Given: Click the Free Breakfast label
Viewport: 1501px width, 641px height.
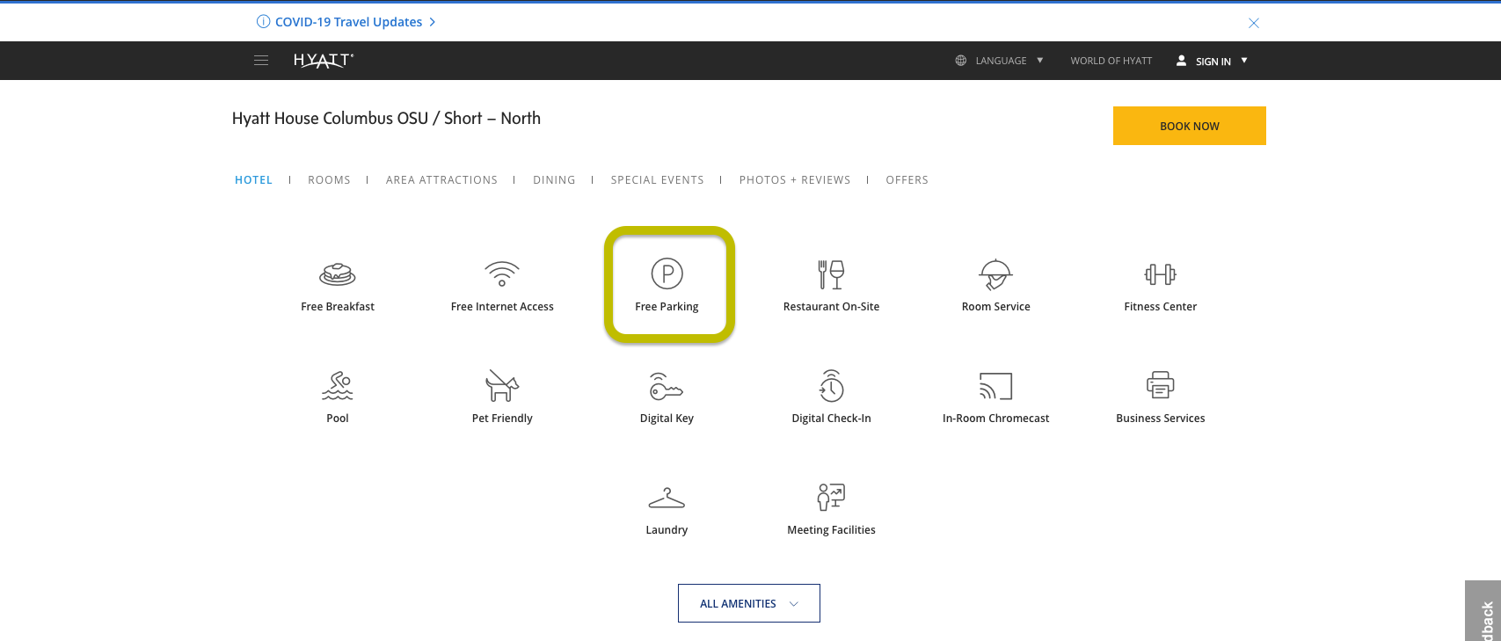Looking at the screenshot, I should 338,307.
